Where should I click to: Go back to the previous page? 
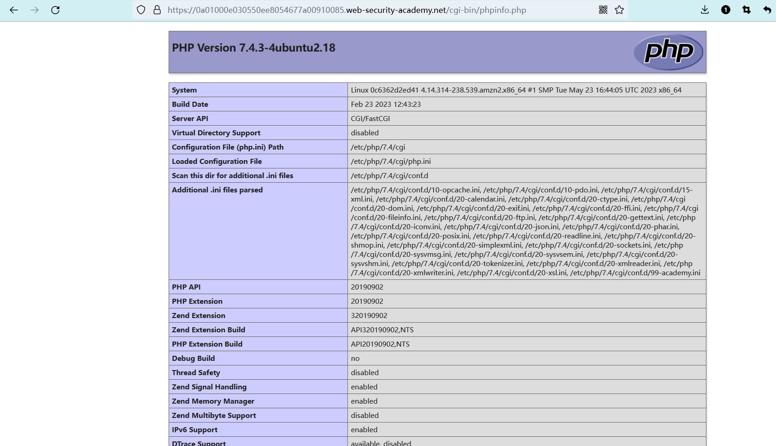click(x=14, y=10)
